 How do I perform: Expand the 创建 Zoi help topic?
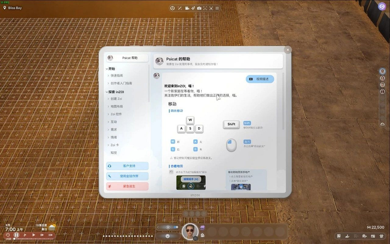coord(116,99)
